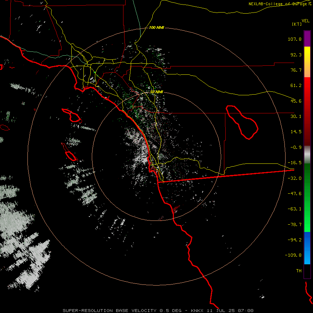Image resolution: width=313 pixels, height=313 pixels.
Task: Click the -109.8 velocity scale value
Action: pyautogui.click(x=294, y=255)
